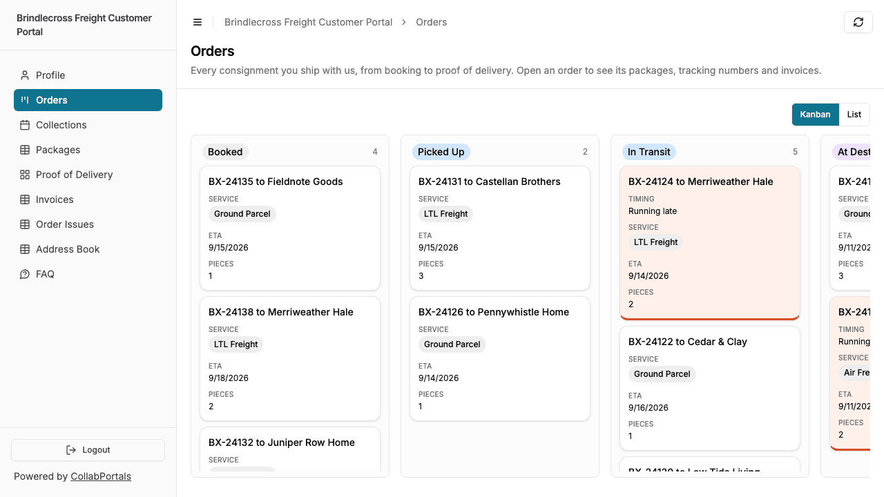
Task: Click the FAQ chat-question icon
Action: 25,274
